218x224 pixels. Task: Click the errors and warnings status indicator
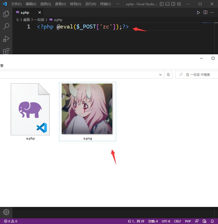[10, 221]
